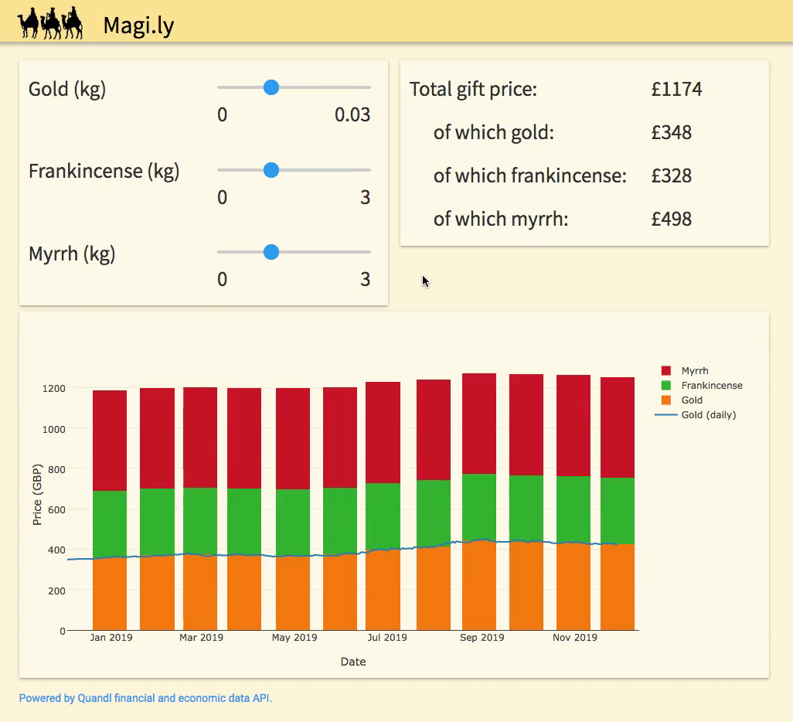
Task: Click the three camels logo icon
Action: (x=50, y=22)
